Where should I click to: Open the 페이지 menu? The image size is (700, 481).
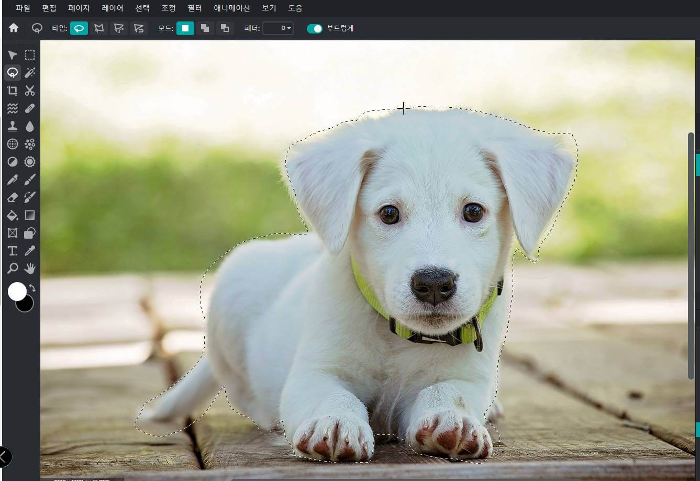click(79, 8)
